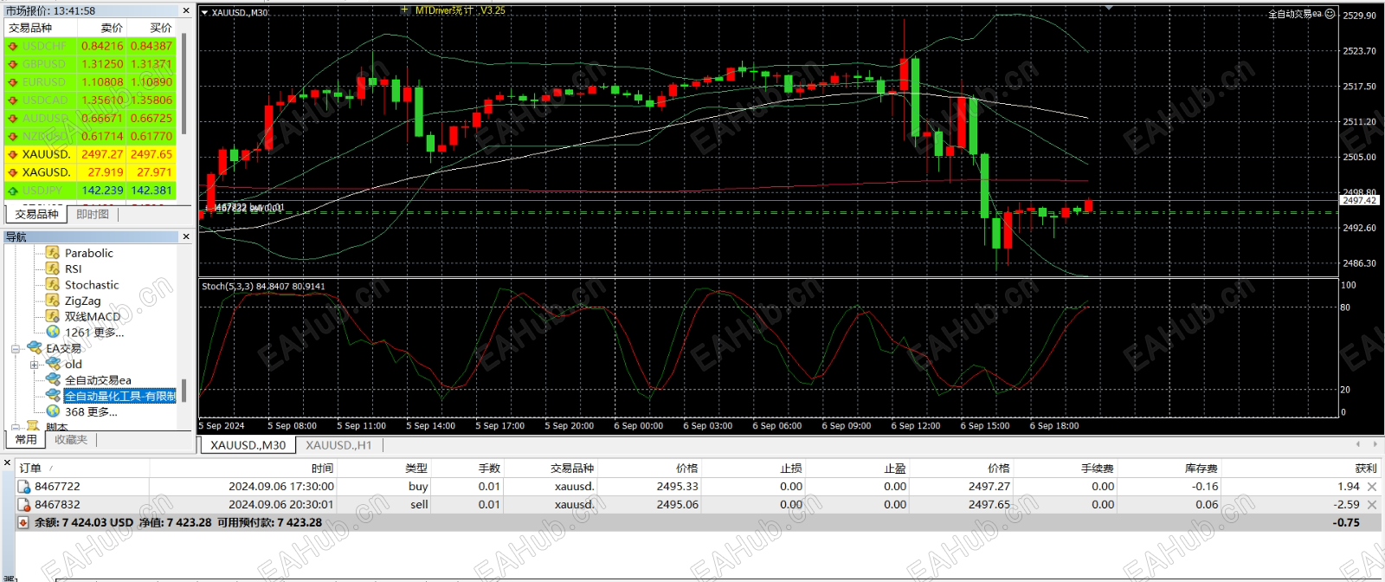Click the smiley EA status icon on chart
Screen dimensions: 1385x582
(1330, 14)
